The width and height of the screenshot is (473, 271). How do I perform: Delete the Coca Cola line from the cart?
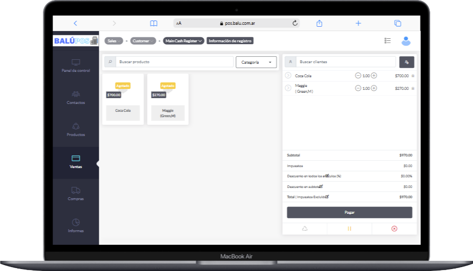pos(413,76)
